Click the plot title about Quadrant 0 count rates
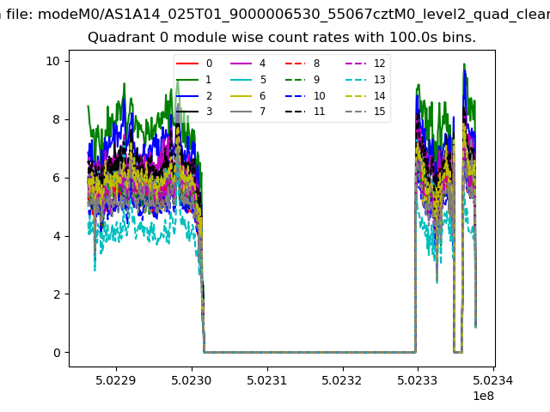This screenshot has width=550, height=412. (x=282, y=38)
